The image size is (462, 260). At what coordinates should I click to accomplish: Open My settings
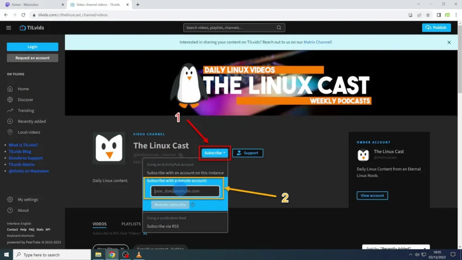click(x=28, y=200)
